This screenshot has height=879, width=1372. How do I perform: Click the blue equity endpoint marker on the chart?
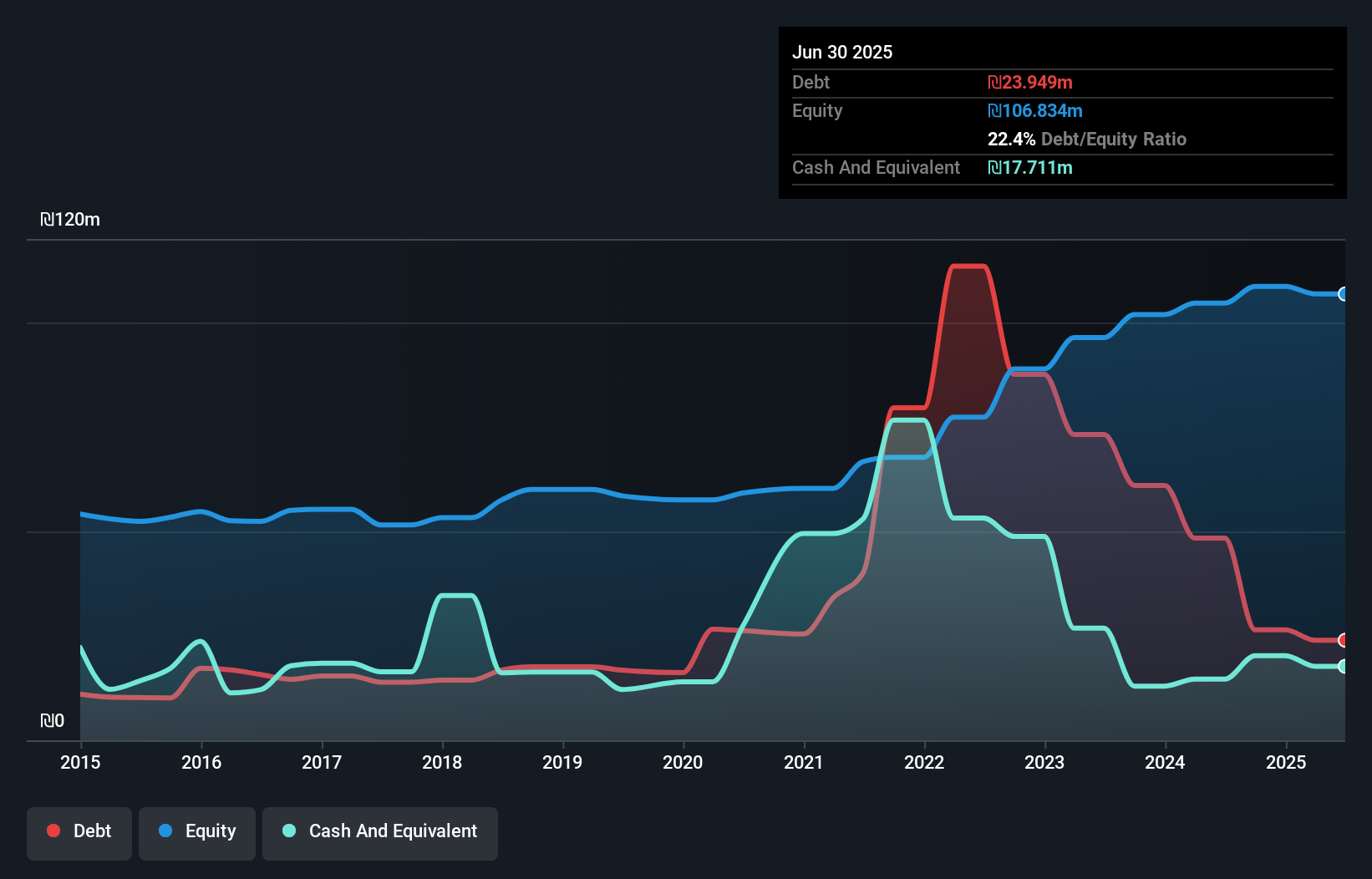coord(1343,294)
